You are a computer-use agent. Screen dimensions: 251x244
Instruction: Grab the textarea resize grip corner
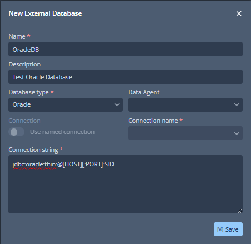tap(240, 210)
